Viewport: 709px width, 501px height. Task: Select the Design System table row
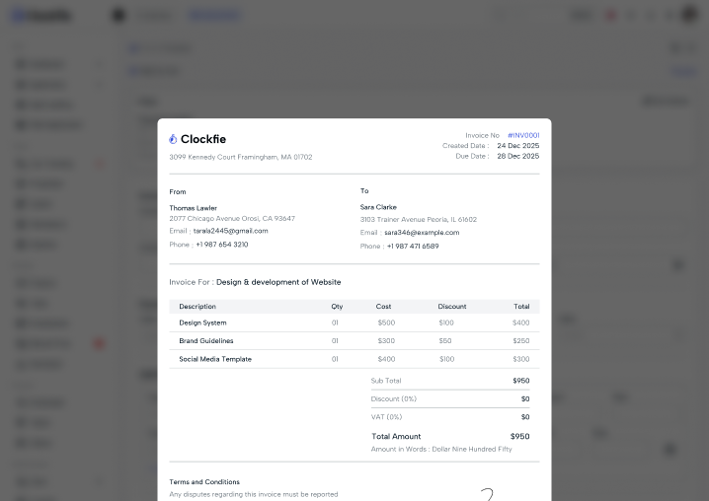(x=354, y=322)
